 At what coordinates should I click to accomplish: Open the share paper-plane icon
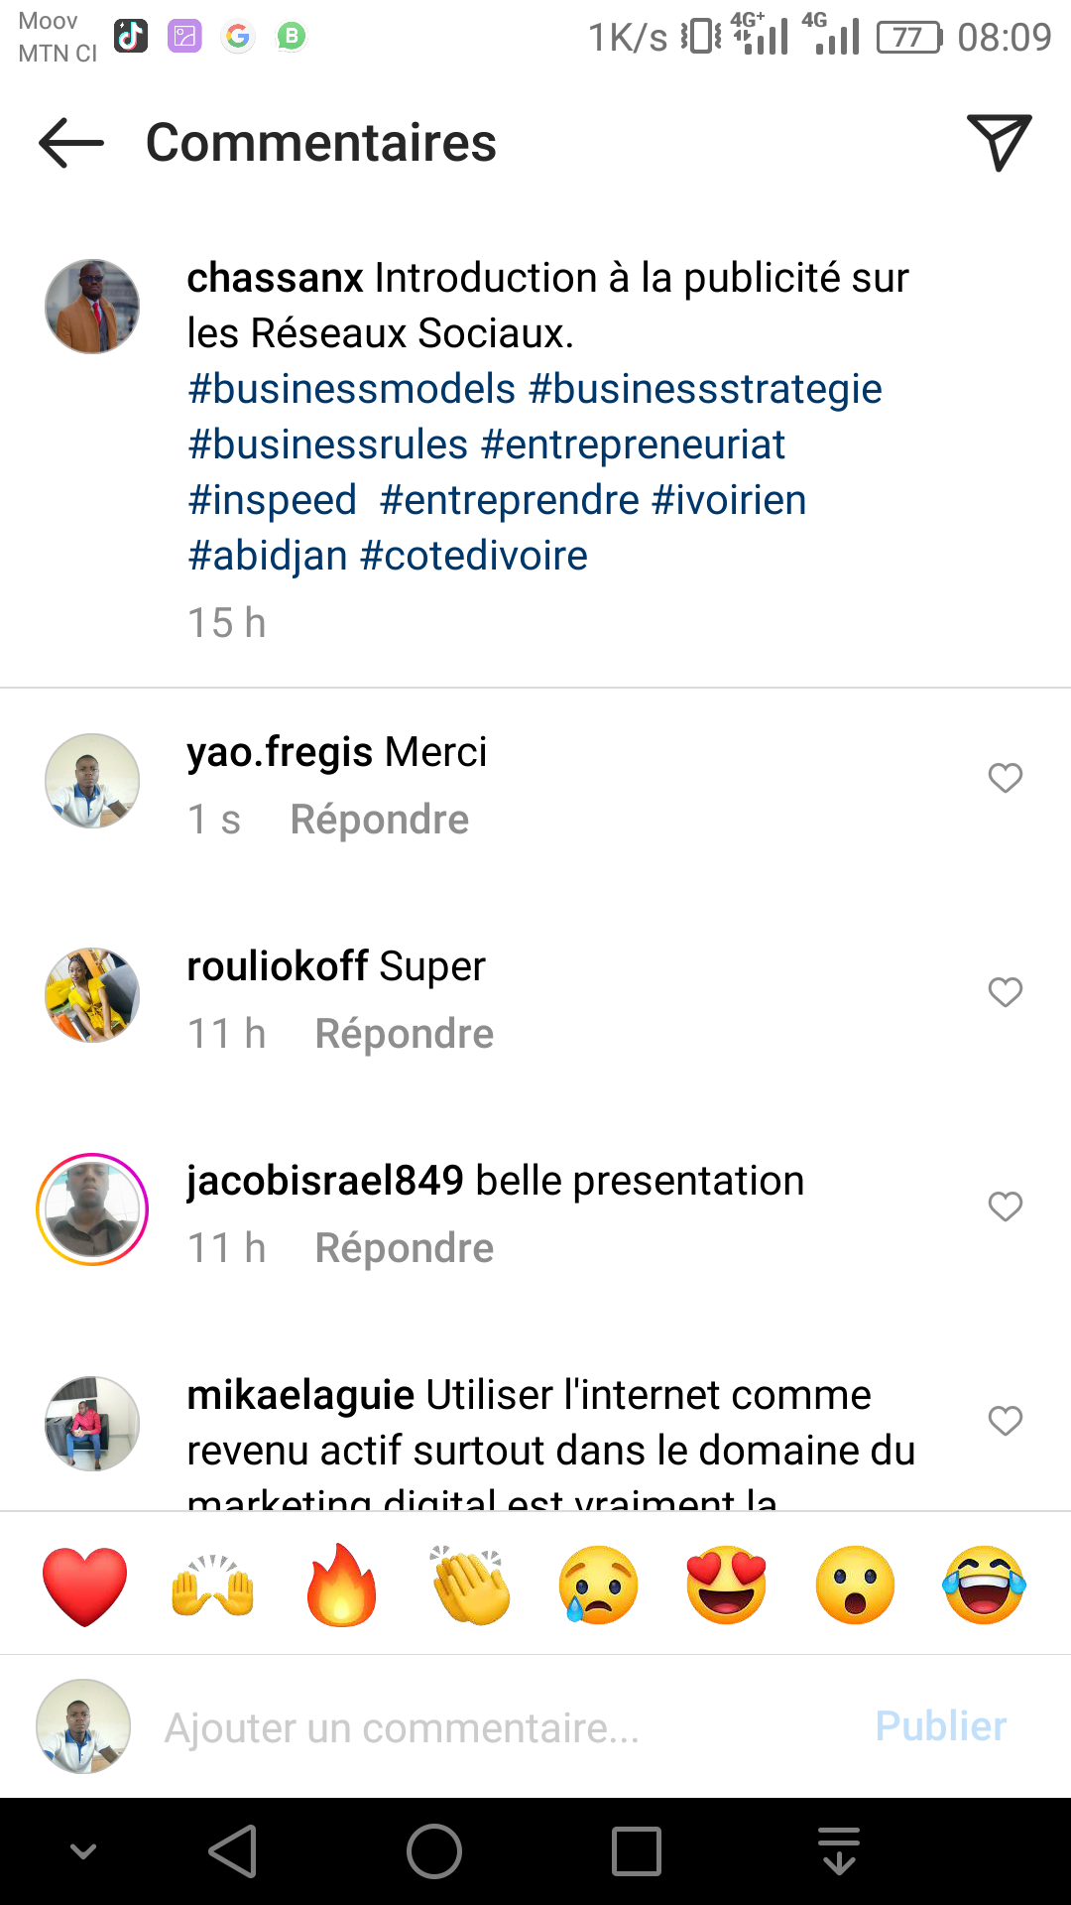tap(999, 143)
